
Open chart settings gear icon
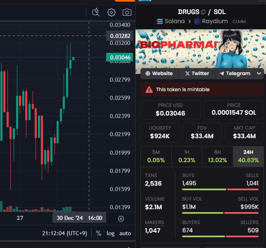112,12
